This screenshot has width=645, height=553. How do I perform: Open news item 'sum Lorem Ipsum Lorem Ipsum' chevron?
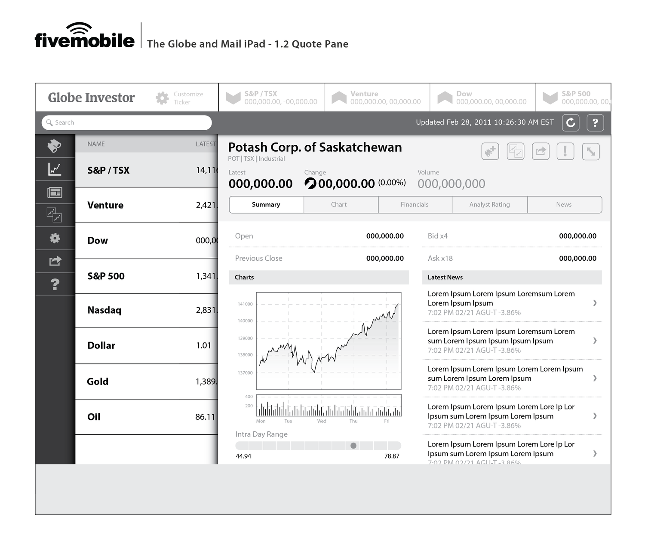(x=595, y=378)
